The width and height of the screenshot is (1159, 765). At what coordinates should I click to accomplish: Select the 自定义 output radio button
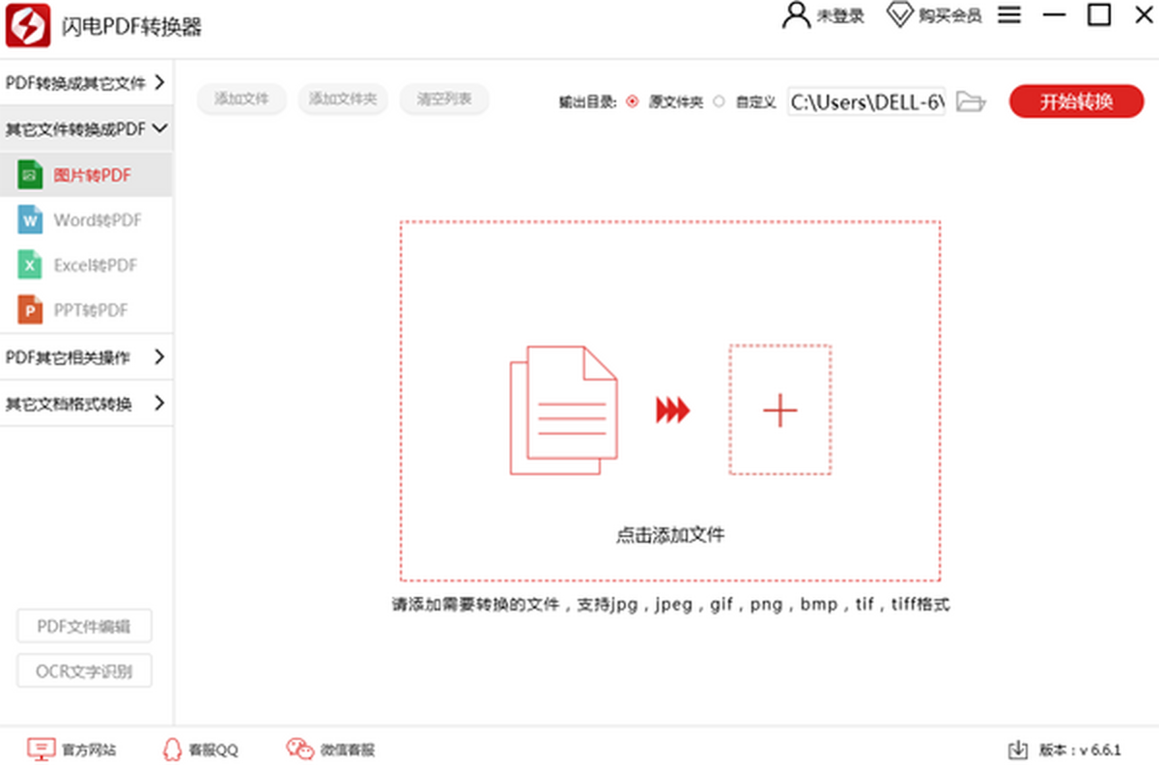tap(719, 101)
